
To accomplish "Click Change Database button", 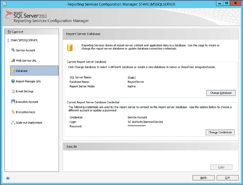I will coord(221,93).
